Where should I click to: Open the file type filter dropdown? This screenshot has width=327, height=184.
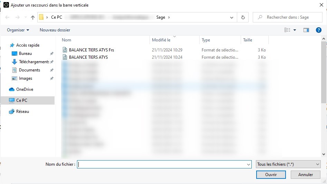(x=288, y=165)
